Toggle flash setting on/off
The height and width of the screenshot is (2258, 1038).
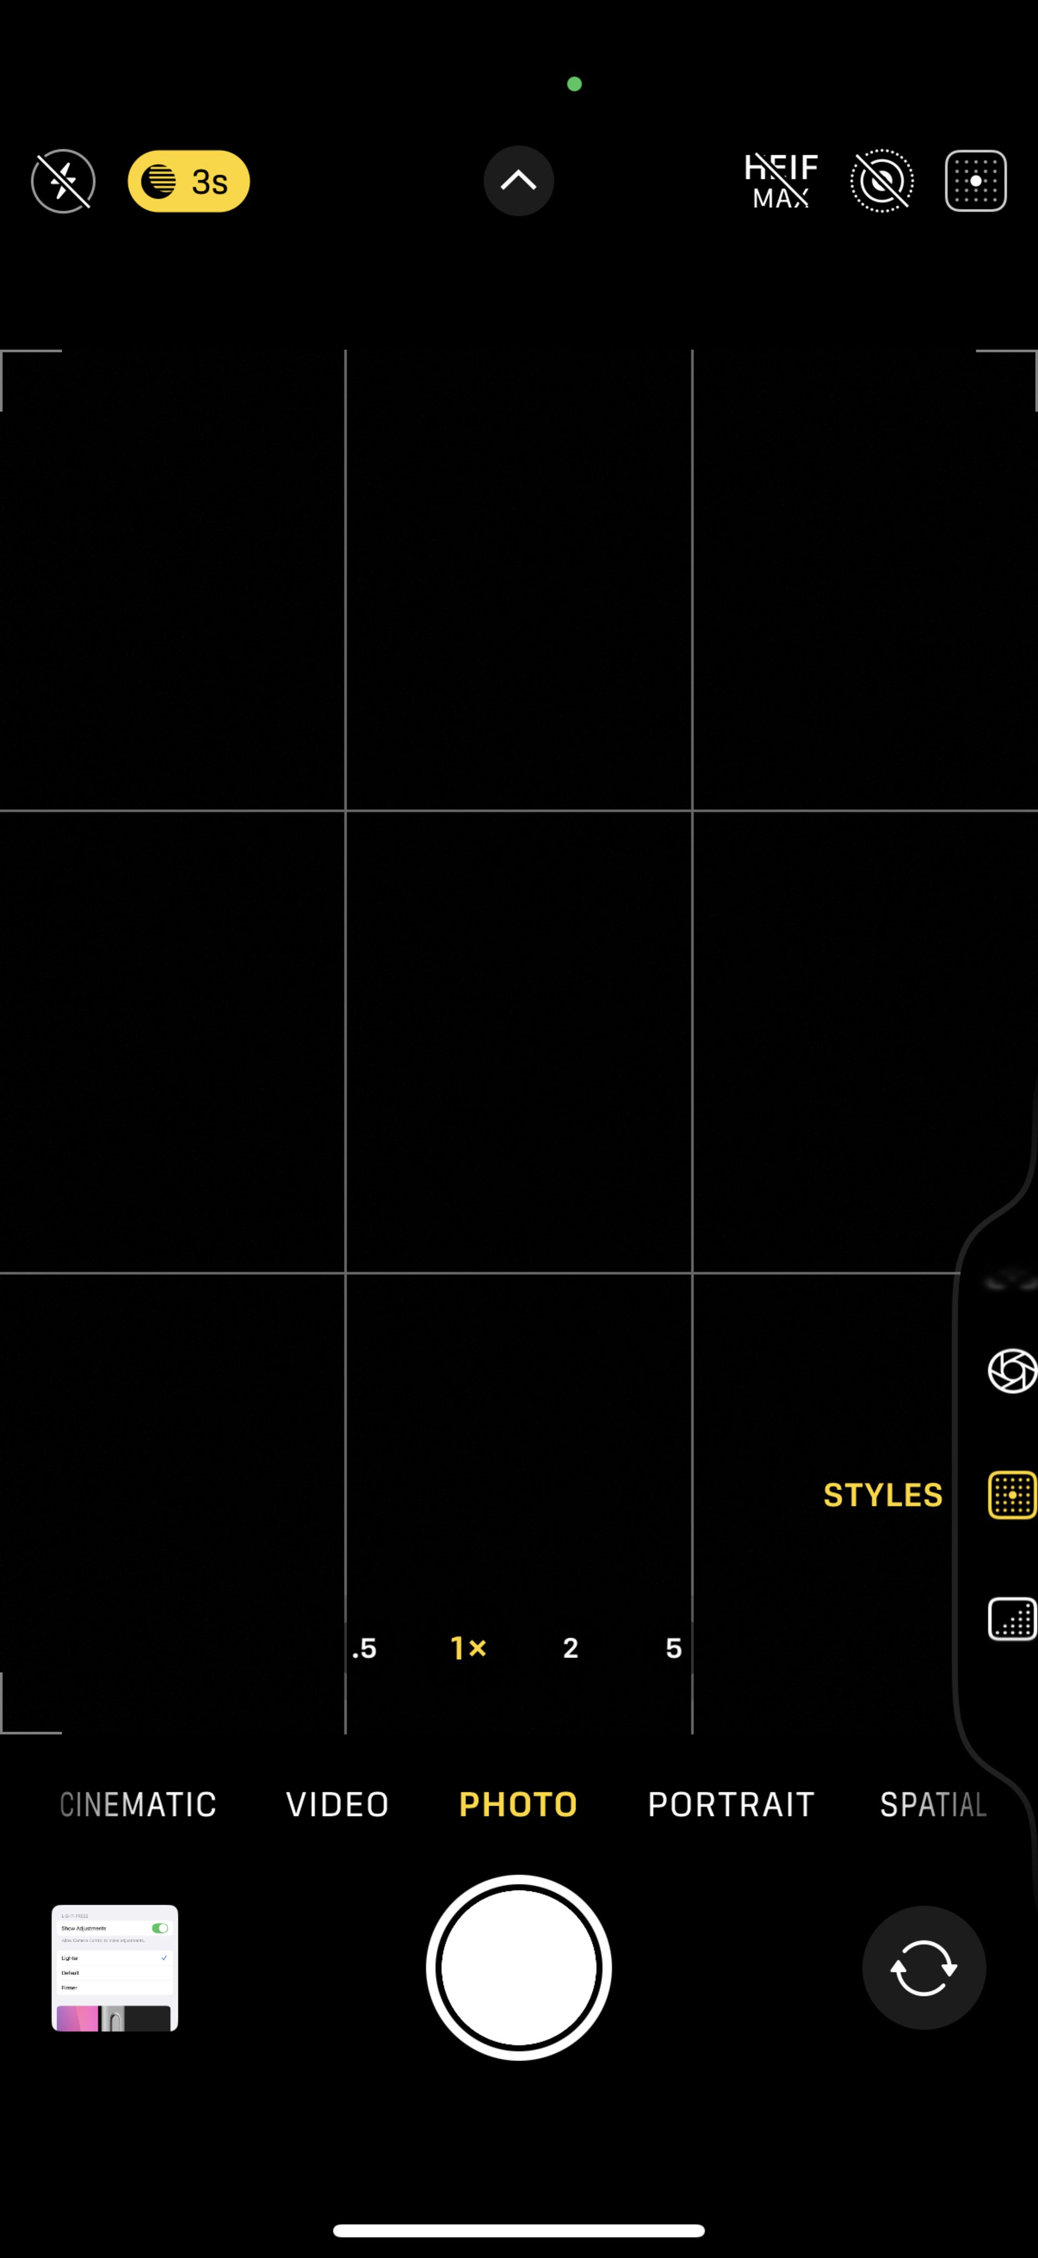click(62, 180)
